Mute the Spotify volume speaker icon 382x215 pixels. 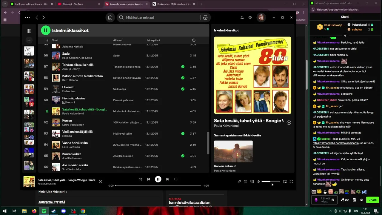(258, 182)
